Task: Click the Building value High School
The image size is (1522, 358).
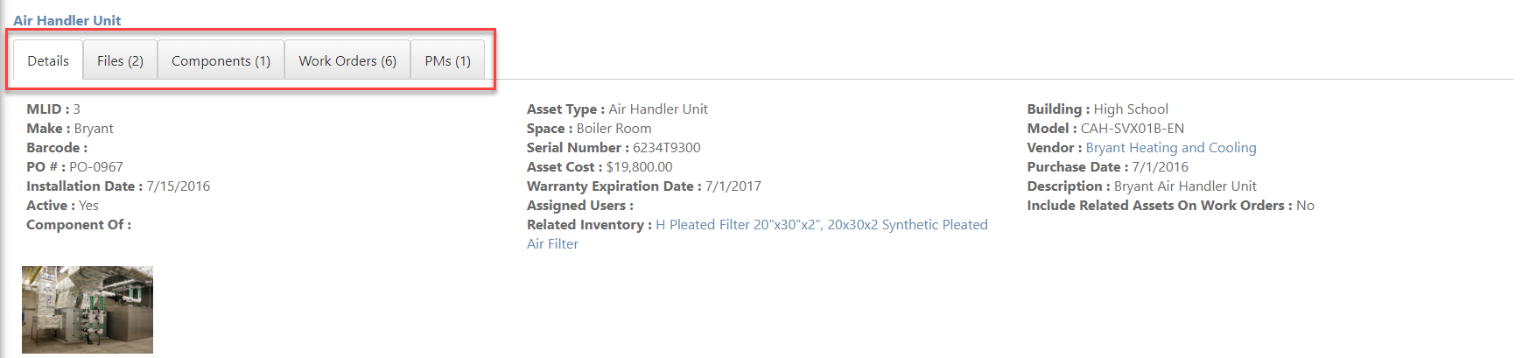Action: (x=1131, y=109)
